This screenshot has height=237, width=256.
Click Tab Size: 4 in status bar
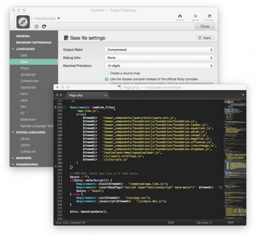(204, 223)
